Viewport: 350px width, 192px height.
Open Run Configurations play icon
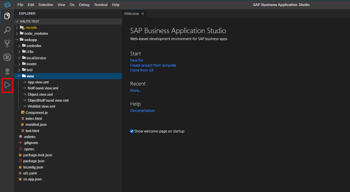tap(7, 85)
